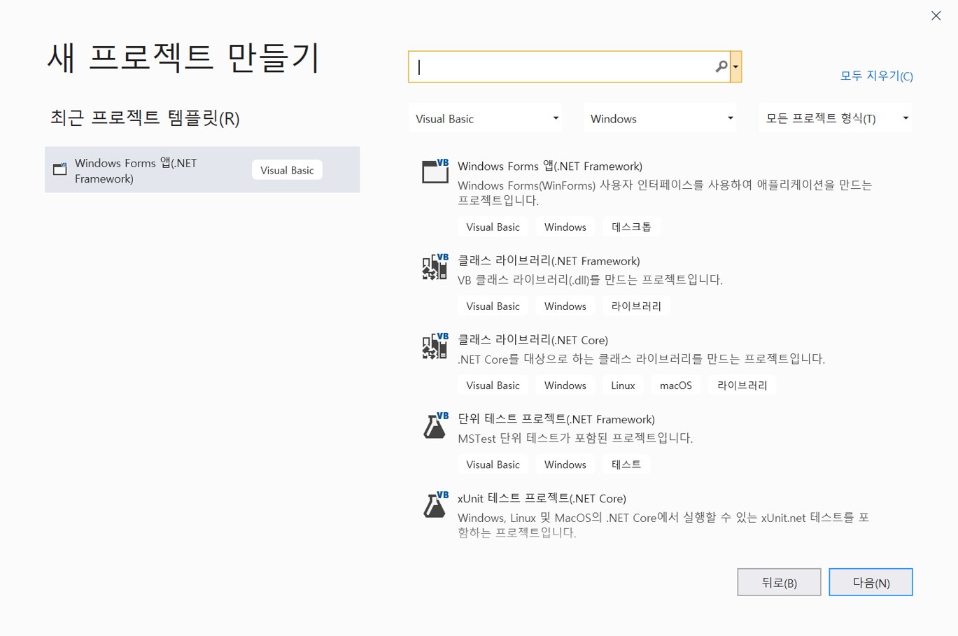Click the 최근 프로젝트 템플릿(R) heading
This screenshot has height=636, width=958.
click(145, 118)
